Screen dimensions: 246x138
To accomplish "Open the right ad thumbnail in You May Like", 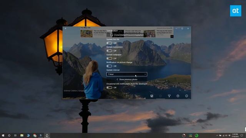I will click(150, 33).
